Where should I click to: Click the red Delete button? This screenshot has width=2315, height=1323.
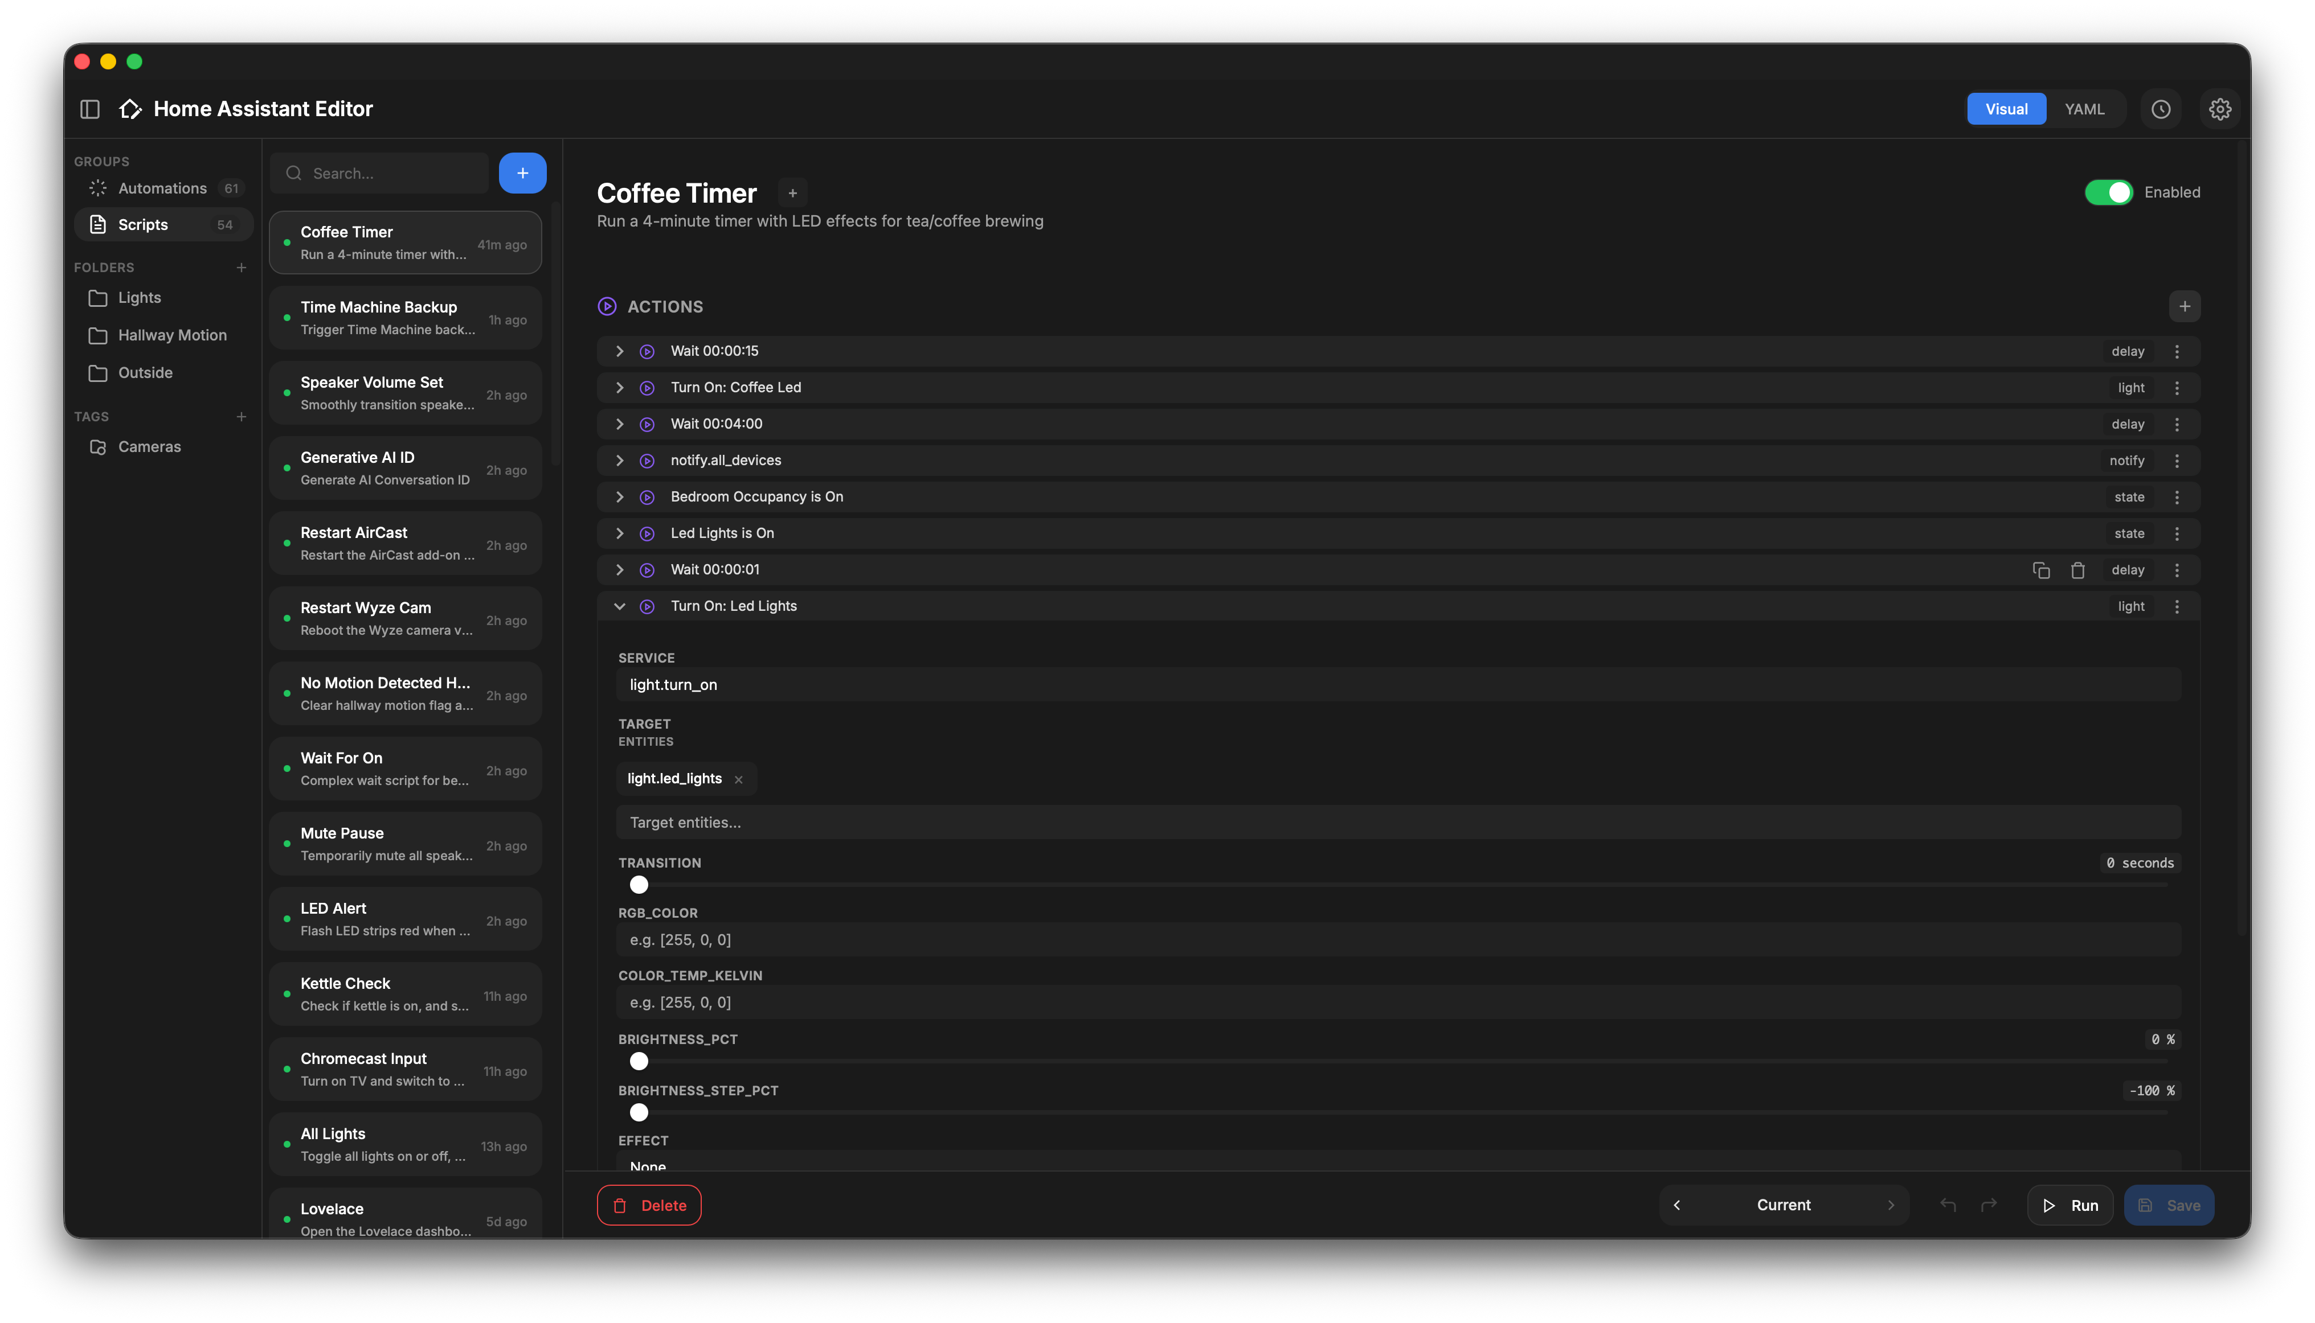(648, 1205)
